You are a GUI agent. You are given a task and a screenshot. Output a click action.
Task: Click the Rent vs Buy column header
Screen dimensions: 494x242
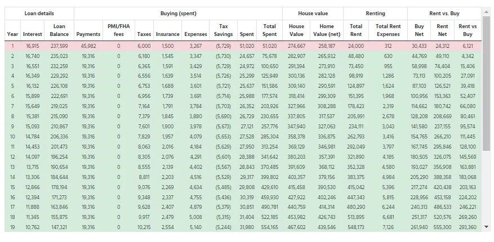pyautogui.click(x=468, y=30)
